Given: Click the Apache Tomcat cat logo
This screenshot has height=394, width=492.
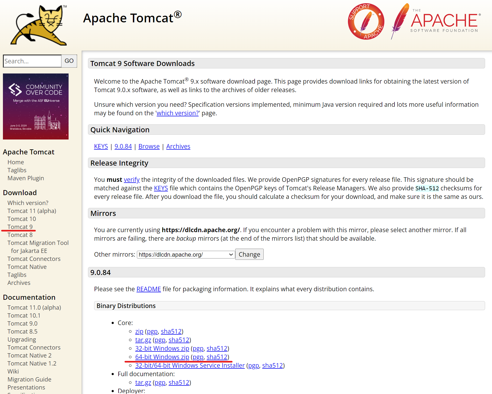Looking at the screenshot, I should (x=38, y=25).
